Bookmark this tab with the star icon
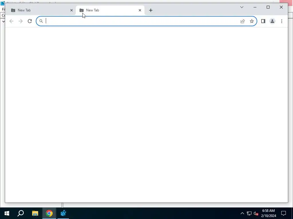293x219 pixels. pos(252,21)
